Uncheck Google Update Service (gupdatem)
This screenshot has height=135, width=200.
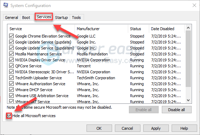tap(12, 48)
